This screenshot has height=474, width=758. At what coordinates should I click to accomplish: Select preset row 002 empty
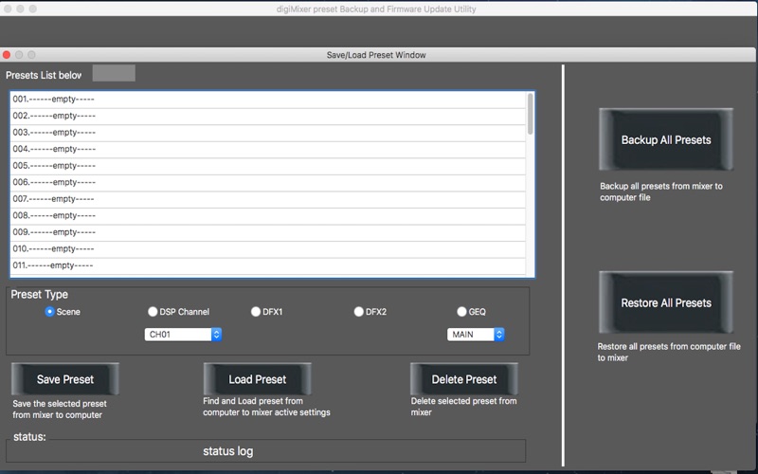click(x=268, y=116)
